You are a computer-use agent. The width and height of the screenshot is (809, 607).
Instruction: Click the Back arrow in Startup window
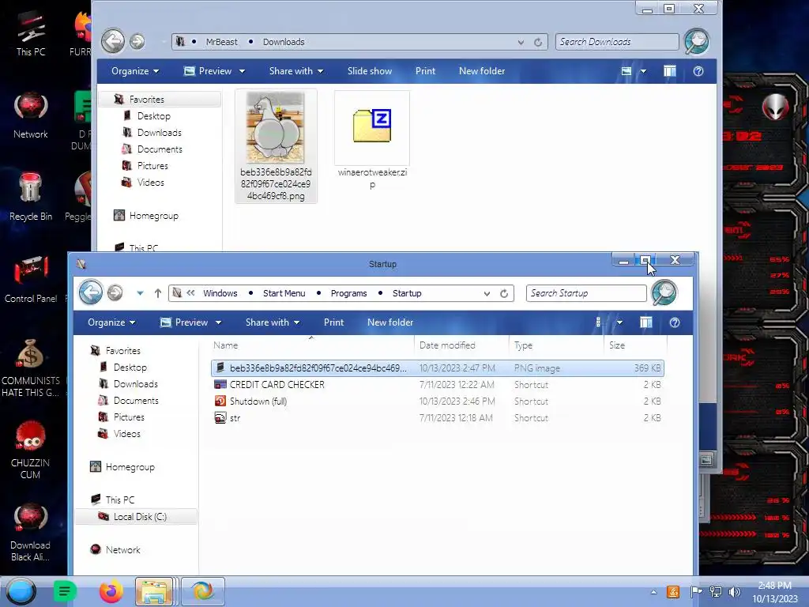point(91,292)
